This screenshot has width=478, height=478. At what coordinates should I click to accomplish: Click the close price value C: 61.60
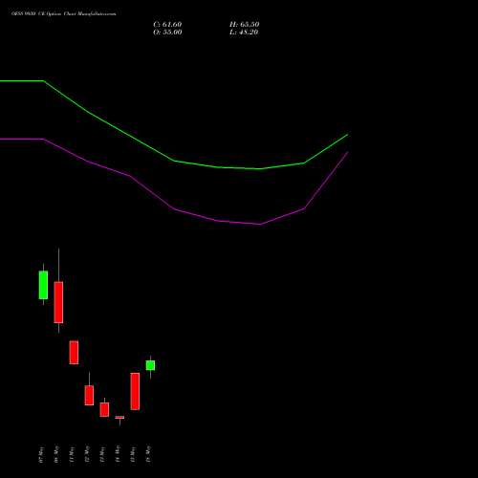167,25
